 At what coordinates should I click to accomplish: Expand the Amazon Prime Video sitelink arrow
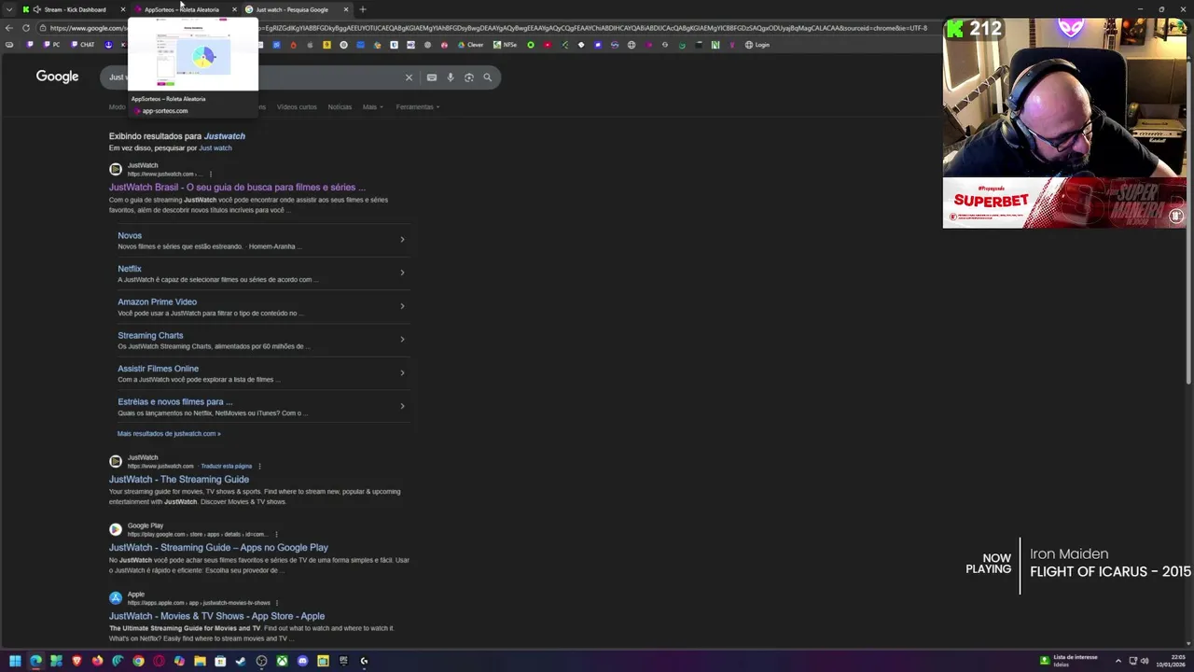(x=402, y=306)
